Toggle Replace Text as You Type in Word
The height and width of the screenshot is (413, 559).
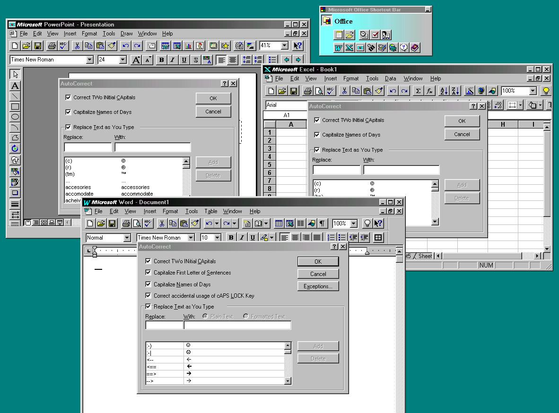point(148,307)
